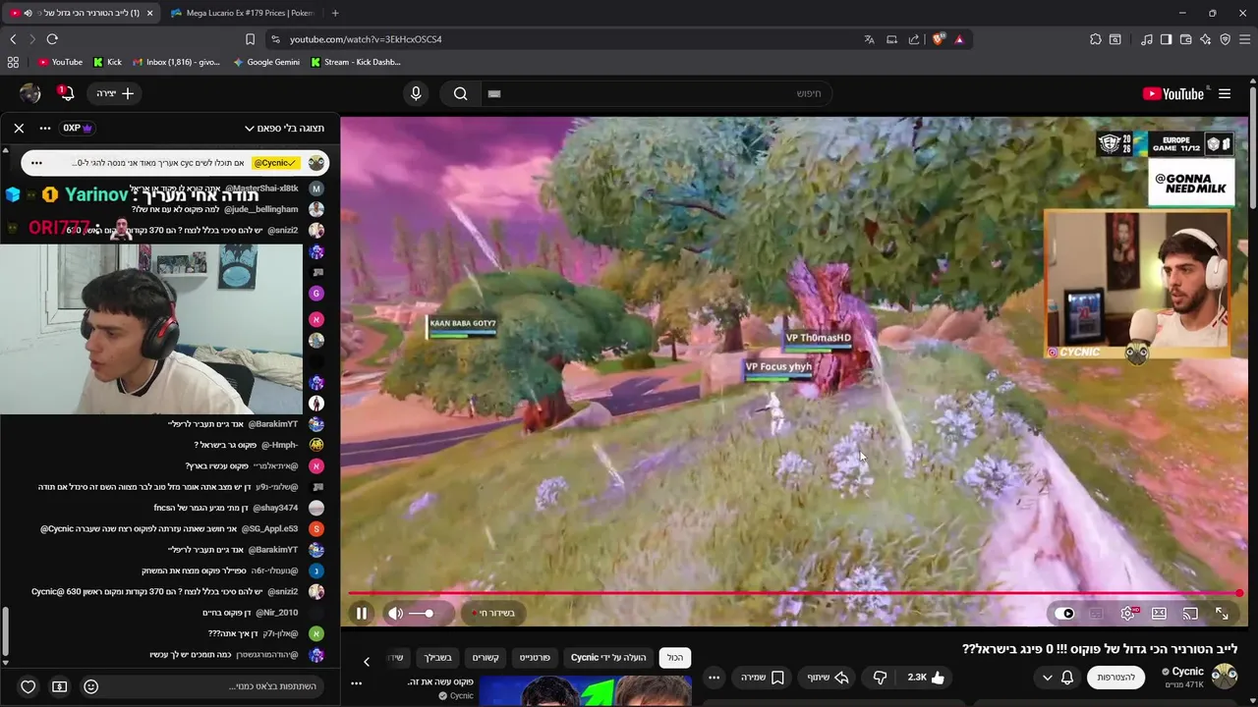The image size is (1258, 707).
Task: Toggle the browser sidebar panel
Action: click(1166, 39)
